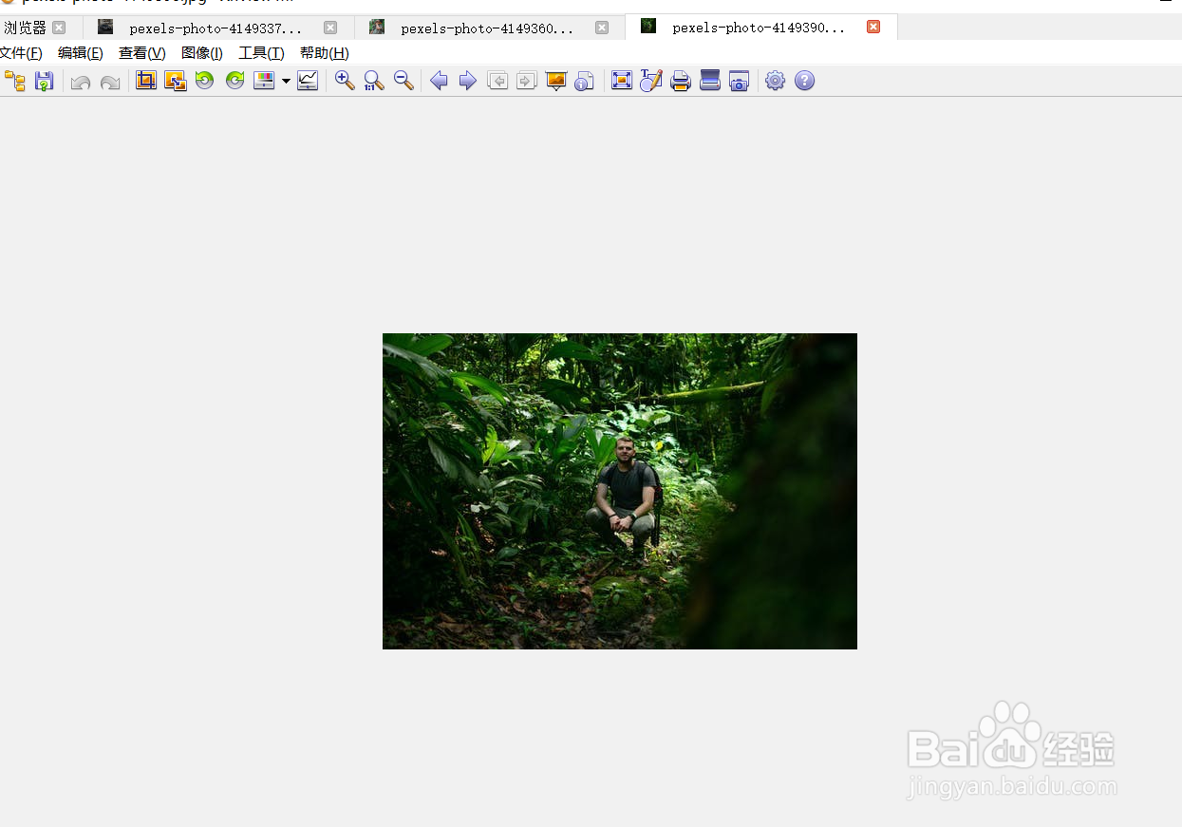The width and height of the screenshot is (1182, 827).
Task: Close the pexels-photo-4149360 tab
Action: 602,28
